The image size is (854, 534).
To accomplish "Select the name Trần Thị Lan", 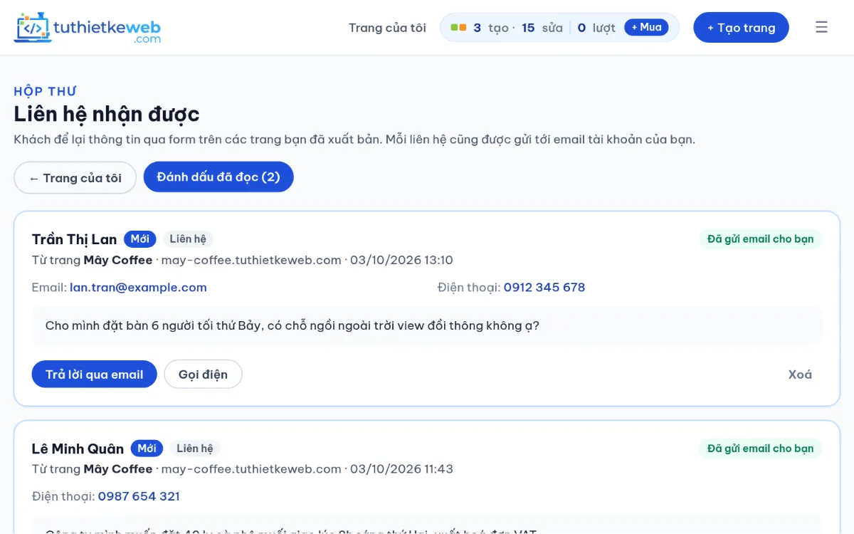I will click(74, 239).
